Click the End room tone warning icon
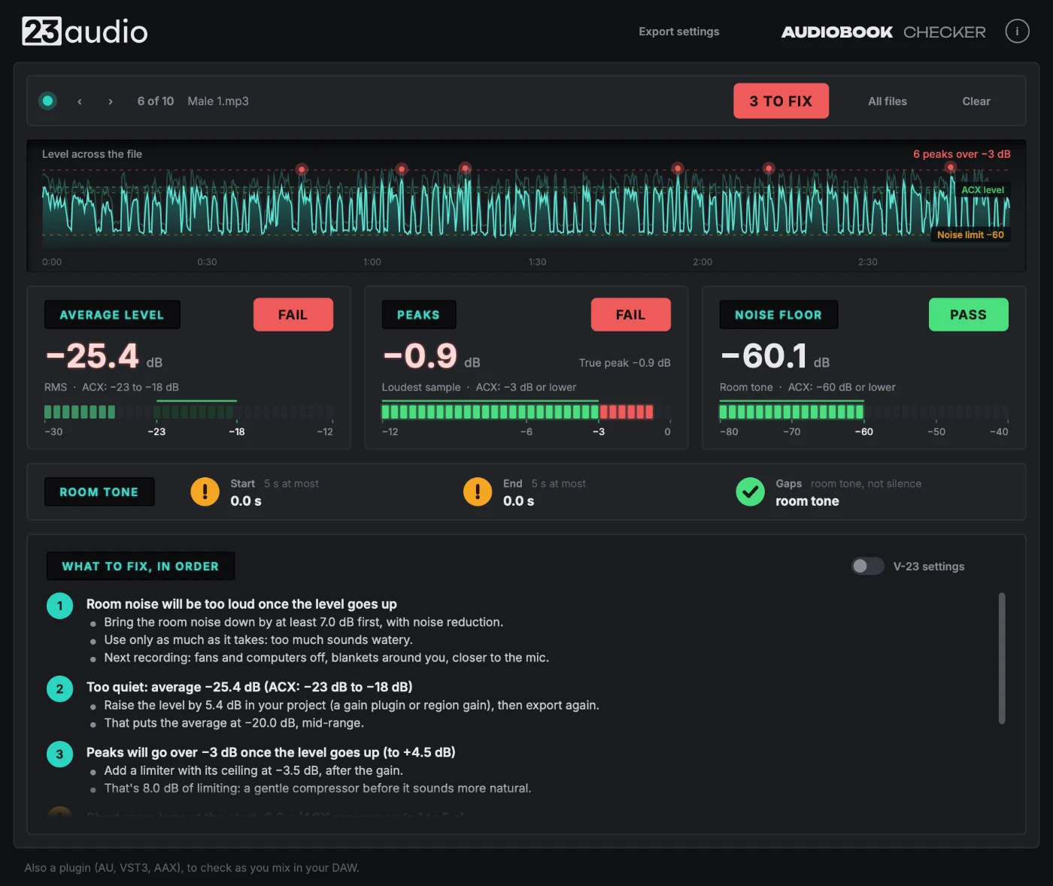 pos(478,492)
